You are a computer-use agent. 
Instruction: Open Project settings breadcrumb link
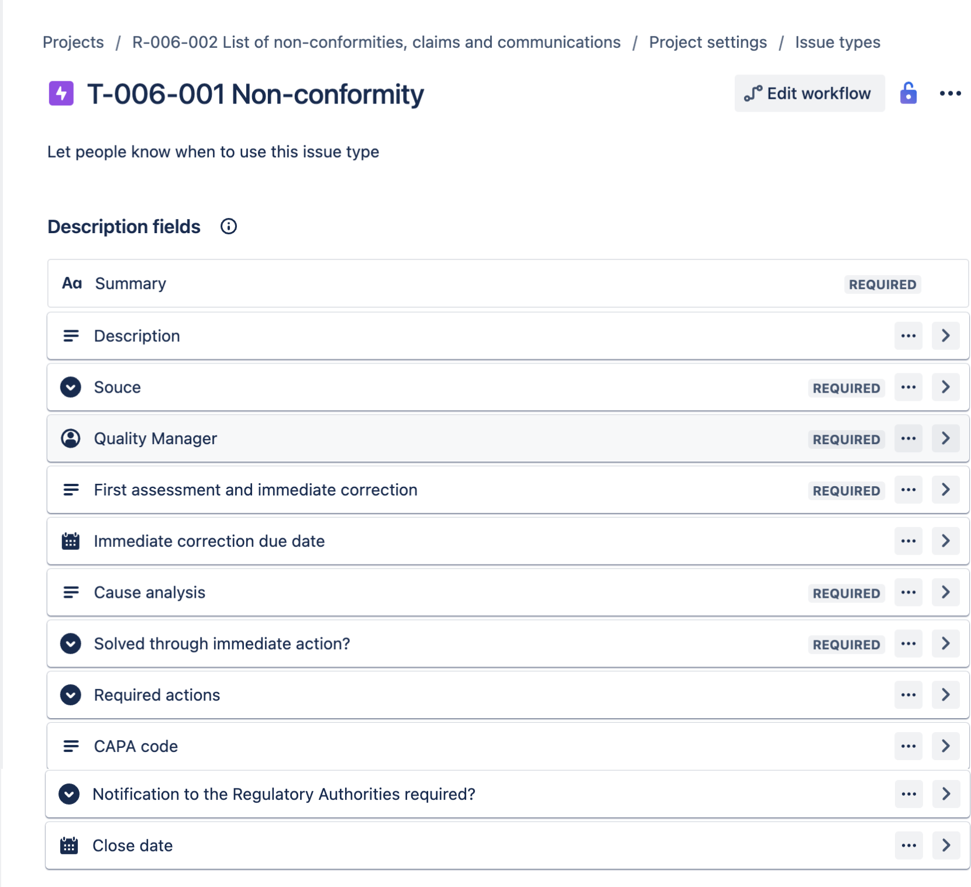tap(707, 42)
